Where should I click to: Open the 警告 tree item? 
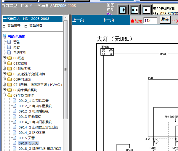(x=17, y=42)
